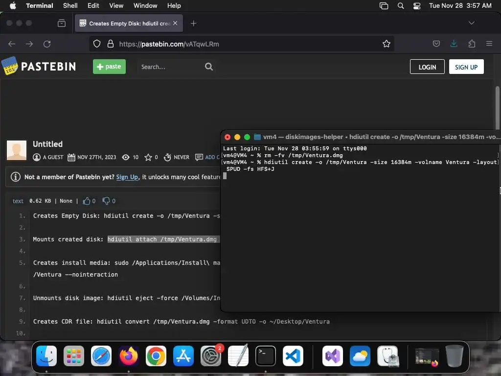Dislike the paste with thumbs down
501x376 pixels.
(x=106, y=201)
